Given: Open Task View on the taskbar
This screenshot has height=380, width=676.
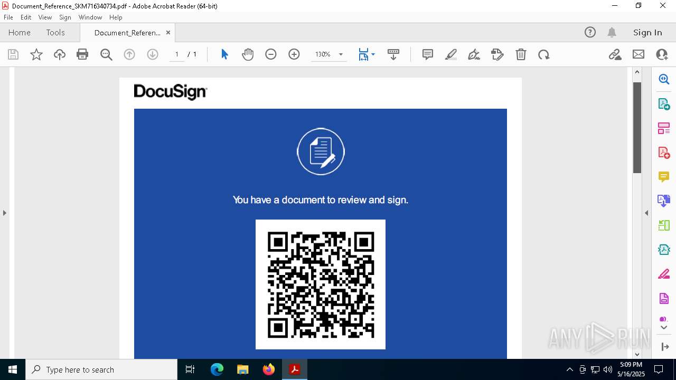Looking at the screenshot, I should (x=190, y=369).
